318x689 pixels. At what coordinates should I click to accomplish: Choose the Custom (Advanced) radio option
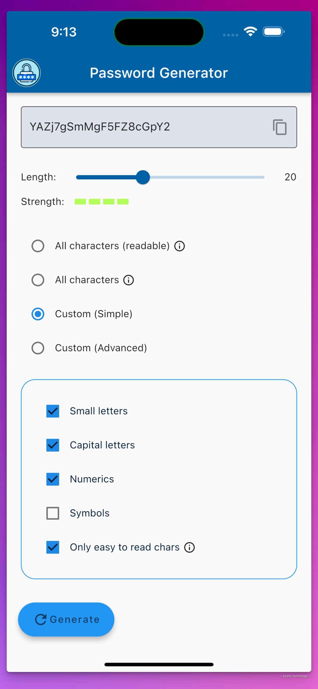click(38, 348)
